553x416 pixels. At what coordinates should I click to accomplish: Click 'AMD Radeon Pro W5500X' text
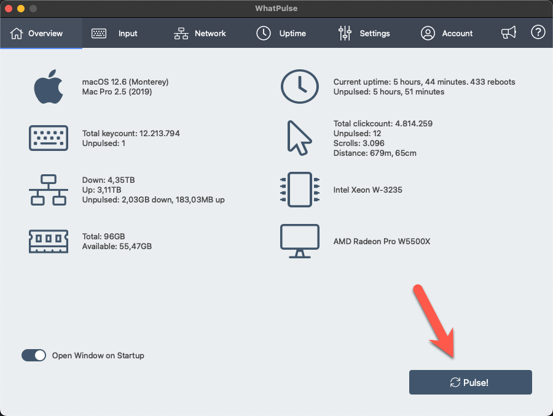point(382,241)
